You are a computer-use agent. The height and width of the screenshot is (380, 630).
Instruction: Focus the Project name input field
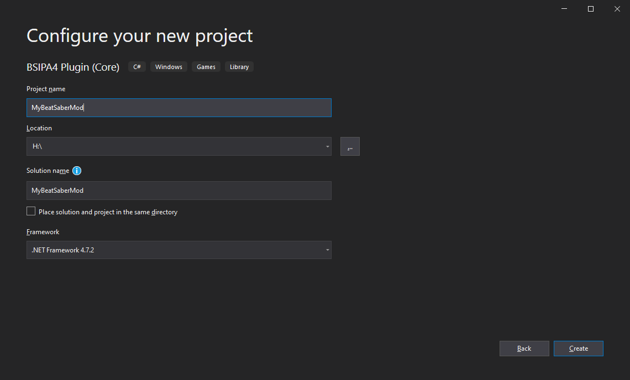click(179, 108)
